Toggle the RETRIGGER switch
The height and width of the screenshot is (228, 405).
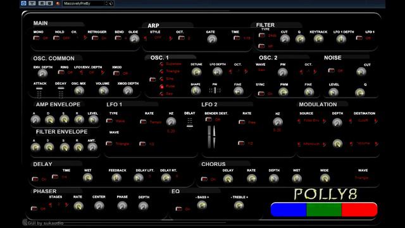pos(95,38)
